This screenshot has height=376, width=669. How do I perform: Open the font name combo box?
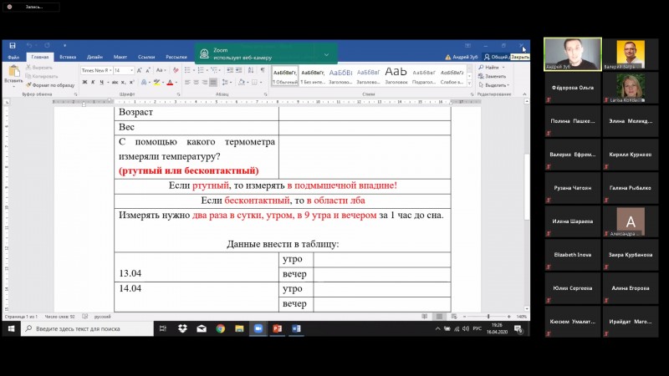[97, 70]
